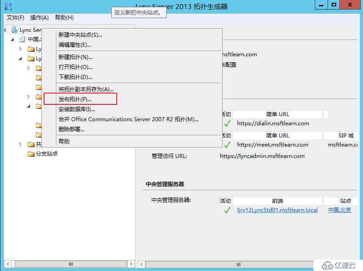The width and height of the screenshot is (363, 271).
Task: Select 新建拓扑(N)... menu entry
Action: (x=75, y=57)
